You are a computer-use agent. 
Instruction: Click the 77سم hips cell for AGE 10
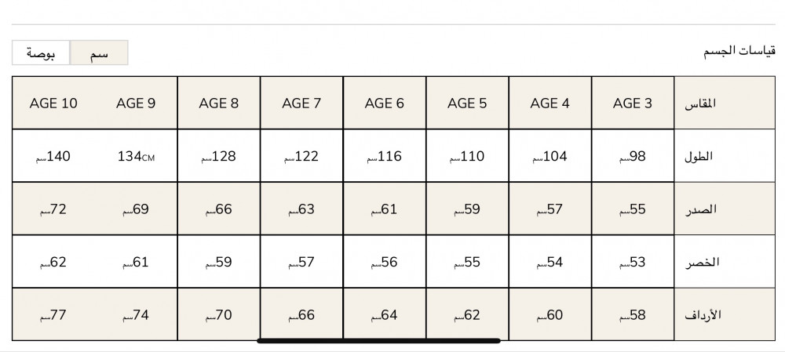pos(53,314)
